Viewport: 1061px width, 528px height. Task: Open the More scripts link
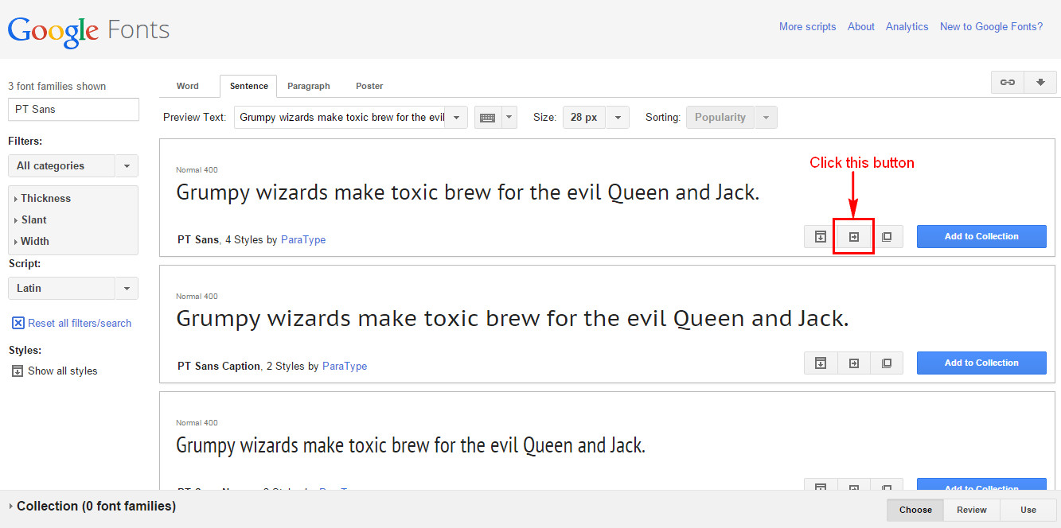[x=807, y=27]
